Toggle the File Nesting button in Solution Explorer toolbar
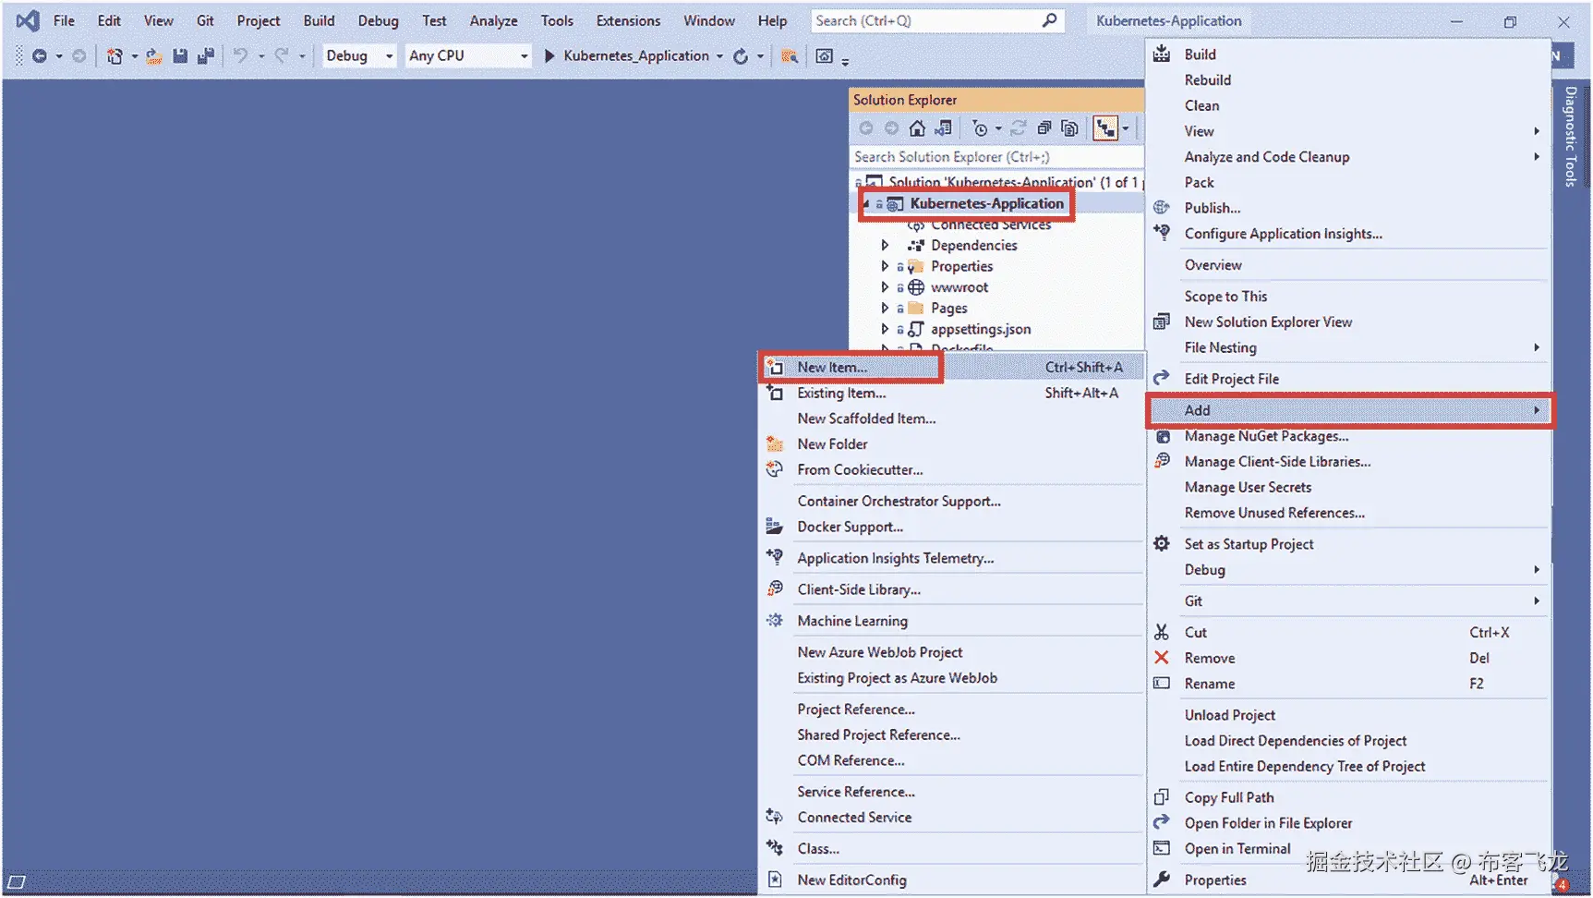This screenshot has width=1593, height=898. (1105, 128)
